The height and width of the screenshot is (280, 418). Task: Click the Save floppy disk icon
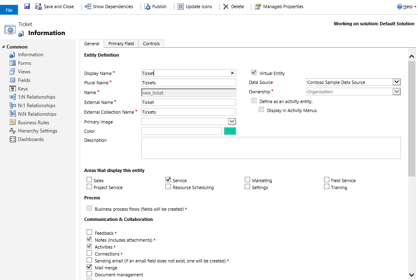coord(27,7)
